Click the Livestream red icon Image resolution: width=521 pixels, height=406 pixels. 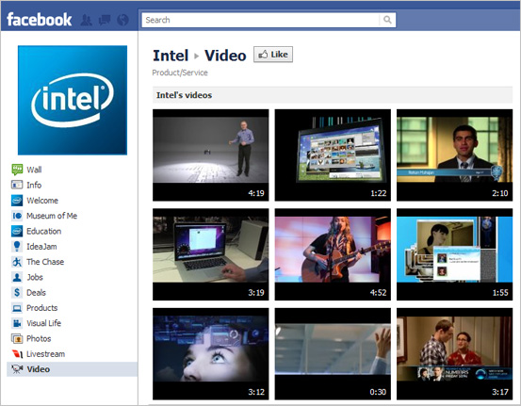17,354
